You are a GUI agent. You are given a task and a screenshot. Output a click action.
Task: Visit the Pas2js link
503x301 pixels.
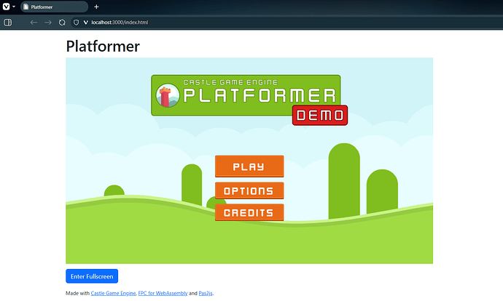tap(206, 293)
